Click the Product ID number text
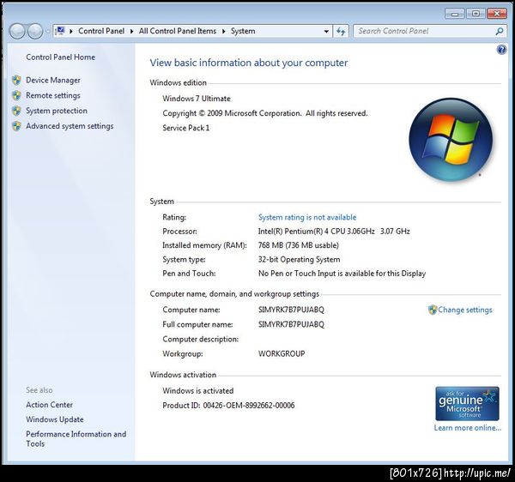Screen dimensions: 515x482 [249, 406]
